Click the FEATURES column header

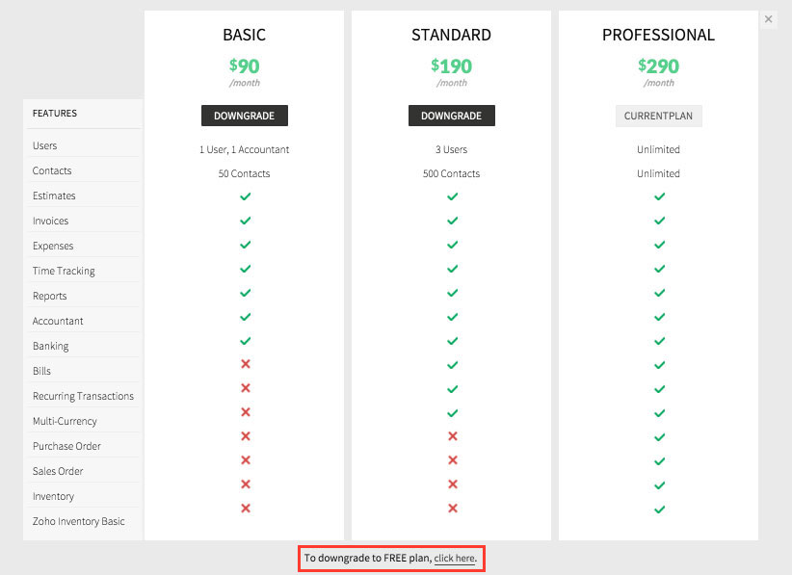click(x=55, y=113)
